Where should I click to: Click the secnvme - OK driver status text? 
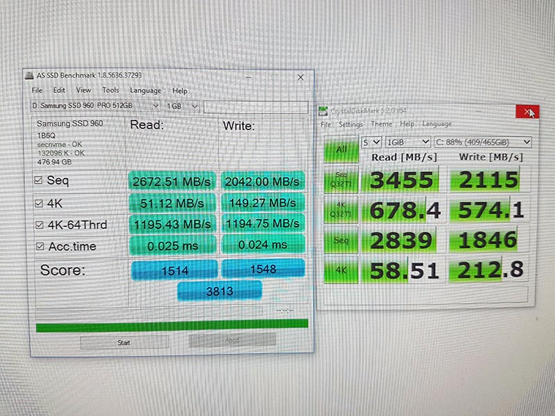pos(60,144)
